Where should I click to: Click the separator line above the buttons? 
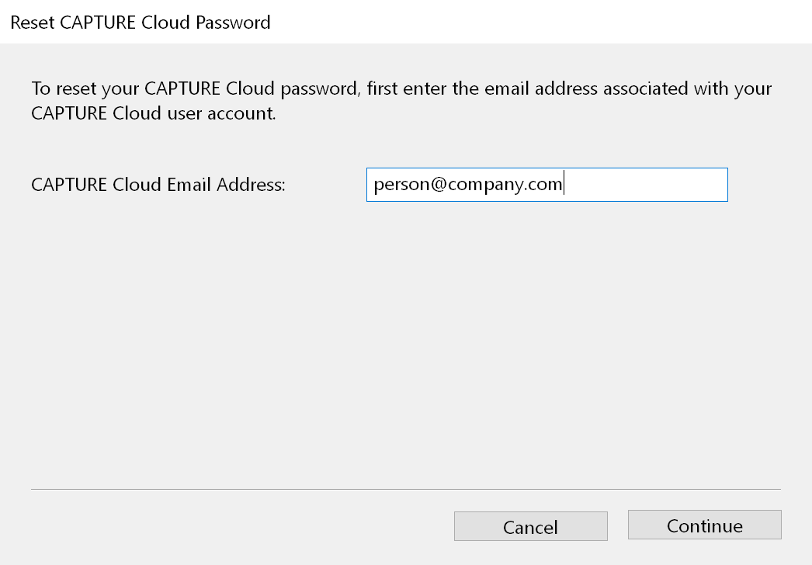pyautogui.click(x=405, y=489)
